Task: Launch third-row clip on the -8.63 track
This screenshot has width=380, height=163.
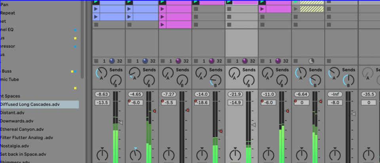Action: pos(96,17)
